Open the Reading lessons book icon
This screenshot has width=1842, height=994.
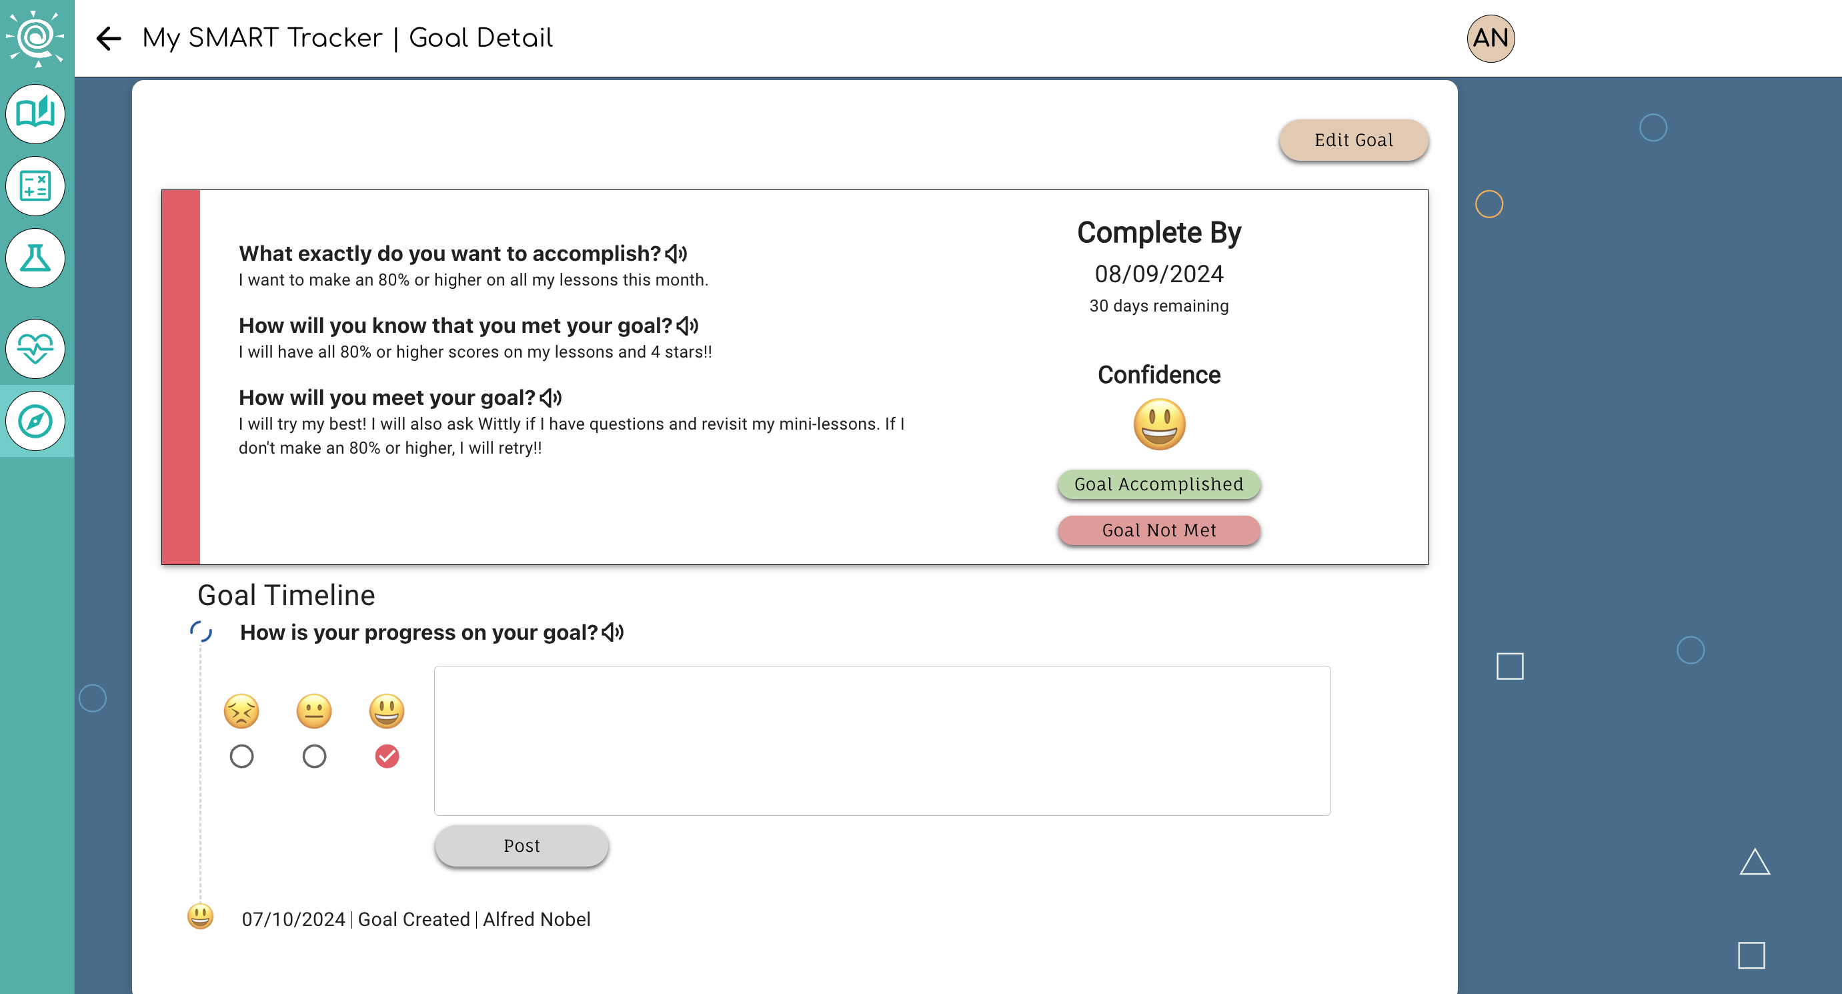tap(35, 113)
